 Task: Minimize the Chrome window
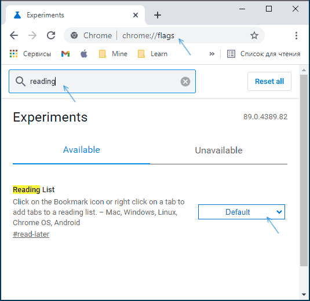point(242,9)
